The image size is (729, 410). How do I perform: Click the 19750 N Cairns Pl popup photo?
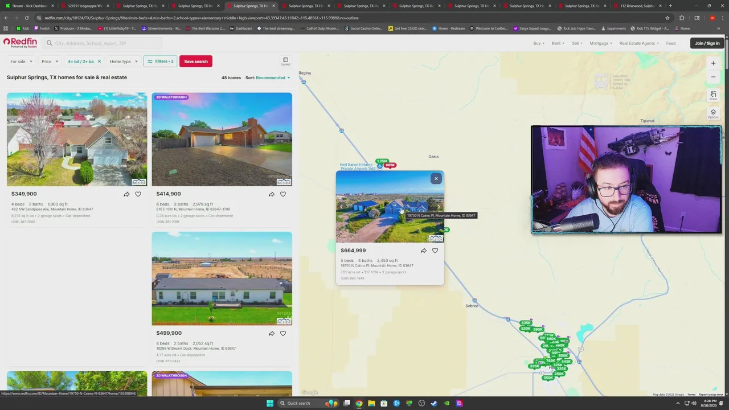pos(390,207)
